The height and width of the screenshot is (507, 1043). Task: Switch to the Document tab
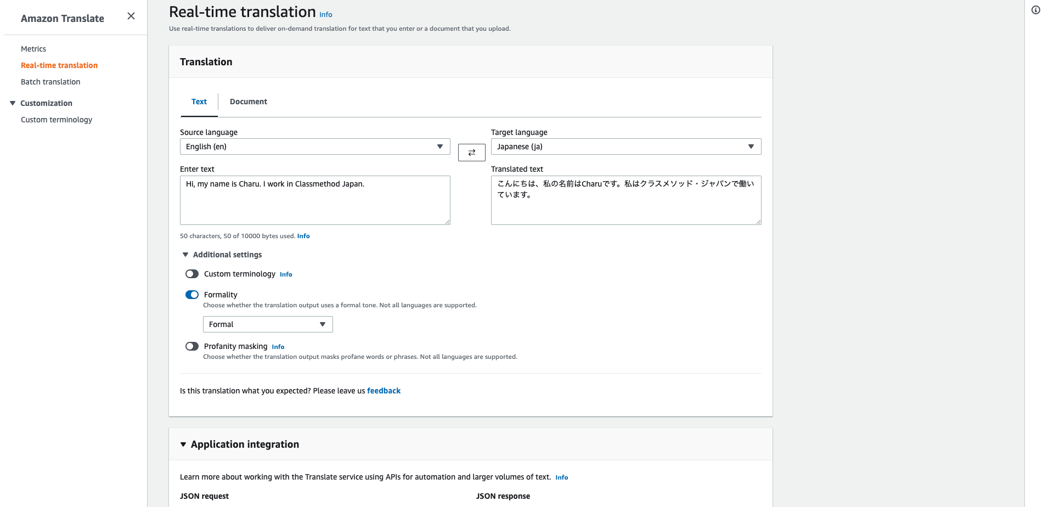[249, 102]
